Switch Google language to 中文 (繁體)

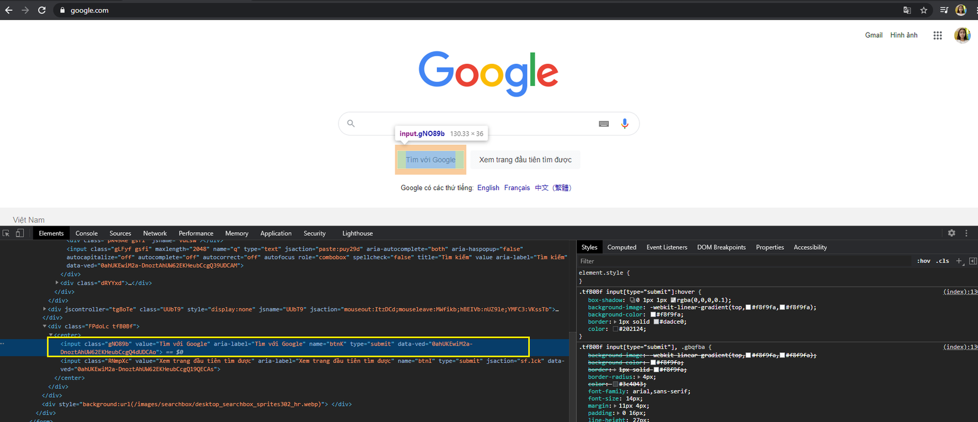click(553, 188)
